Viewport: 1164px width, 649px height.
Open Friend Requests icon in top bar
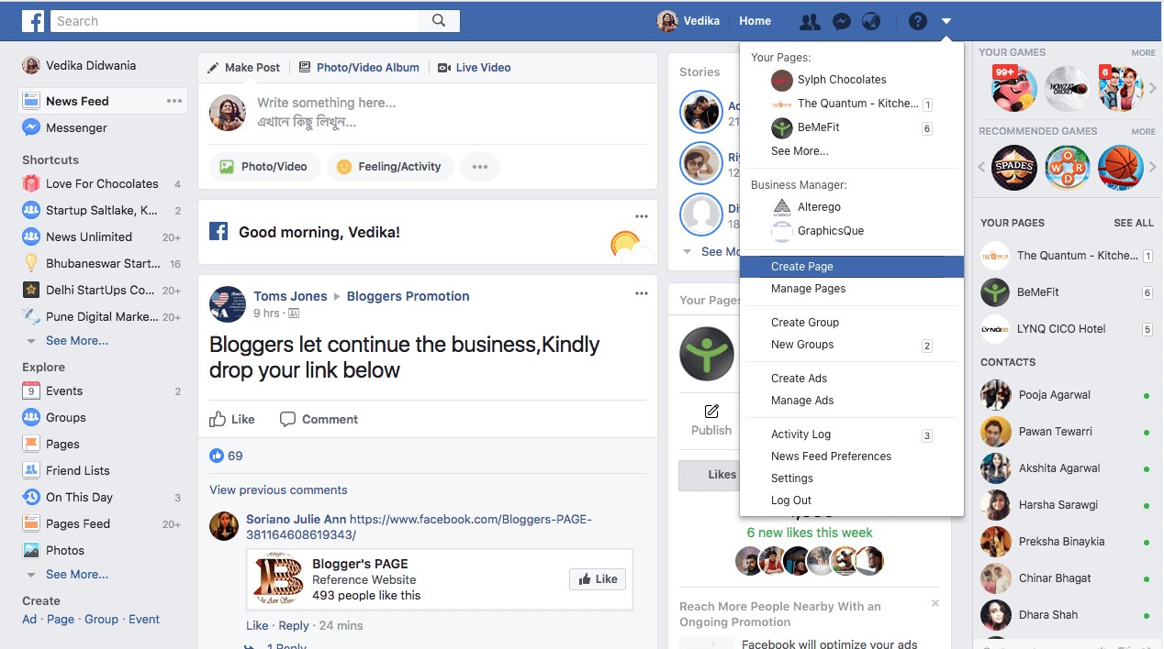[810, 21]
